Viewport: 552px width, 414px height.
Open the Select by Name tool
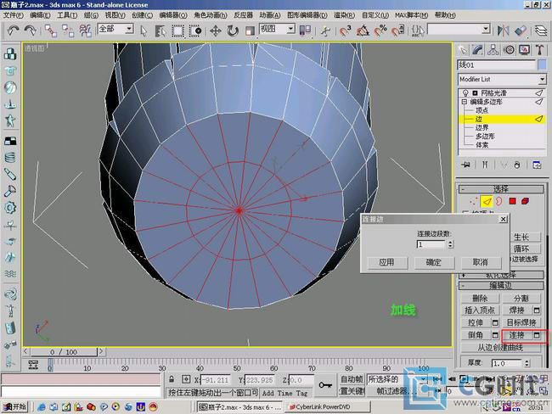coord(161,31)
